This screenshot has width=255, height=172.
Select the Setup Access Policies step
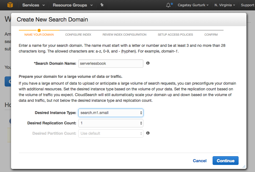pyautogui.click(x=175, y=35)
